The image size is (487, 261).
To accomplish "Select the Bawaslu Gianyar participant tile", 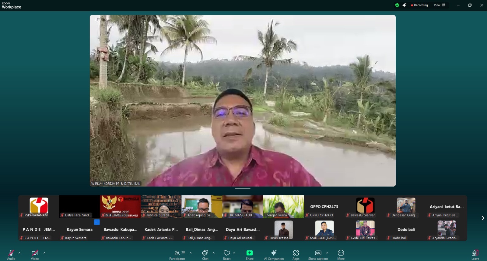I will (365, 207).
